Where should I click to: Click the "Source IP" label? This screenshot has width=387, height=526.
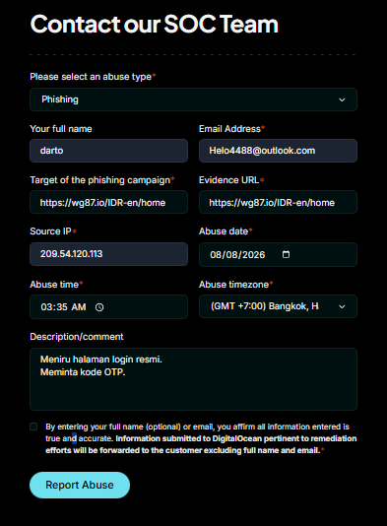pos(50,231)
